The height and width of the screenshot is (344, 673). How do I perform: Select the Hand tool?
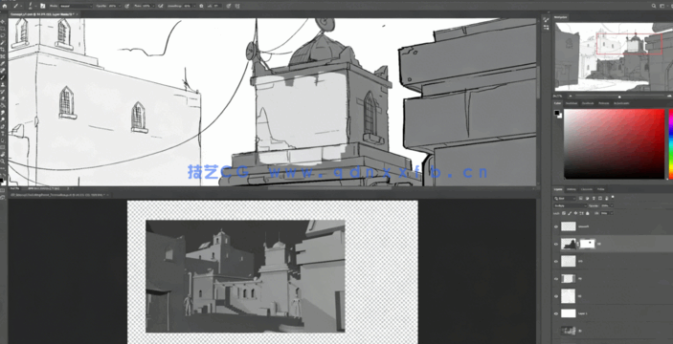(4, 154)
